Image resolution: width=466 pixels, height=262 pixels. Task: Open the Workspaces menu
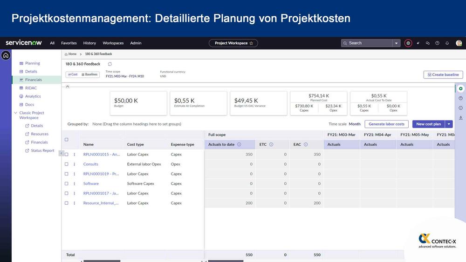click(113, 43)
